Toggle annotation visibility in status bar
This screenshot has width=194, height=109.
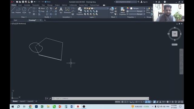tap(154, 102)
